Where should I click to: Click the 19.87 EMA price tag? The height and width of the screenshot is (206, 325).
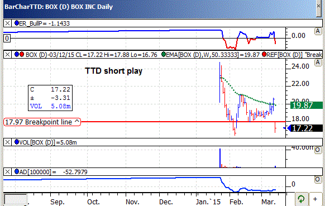click(307, 105)
